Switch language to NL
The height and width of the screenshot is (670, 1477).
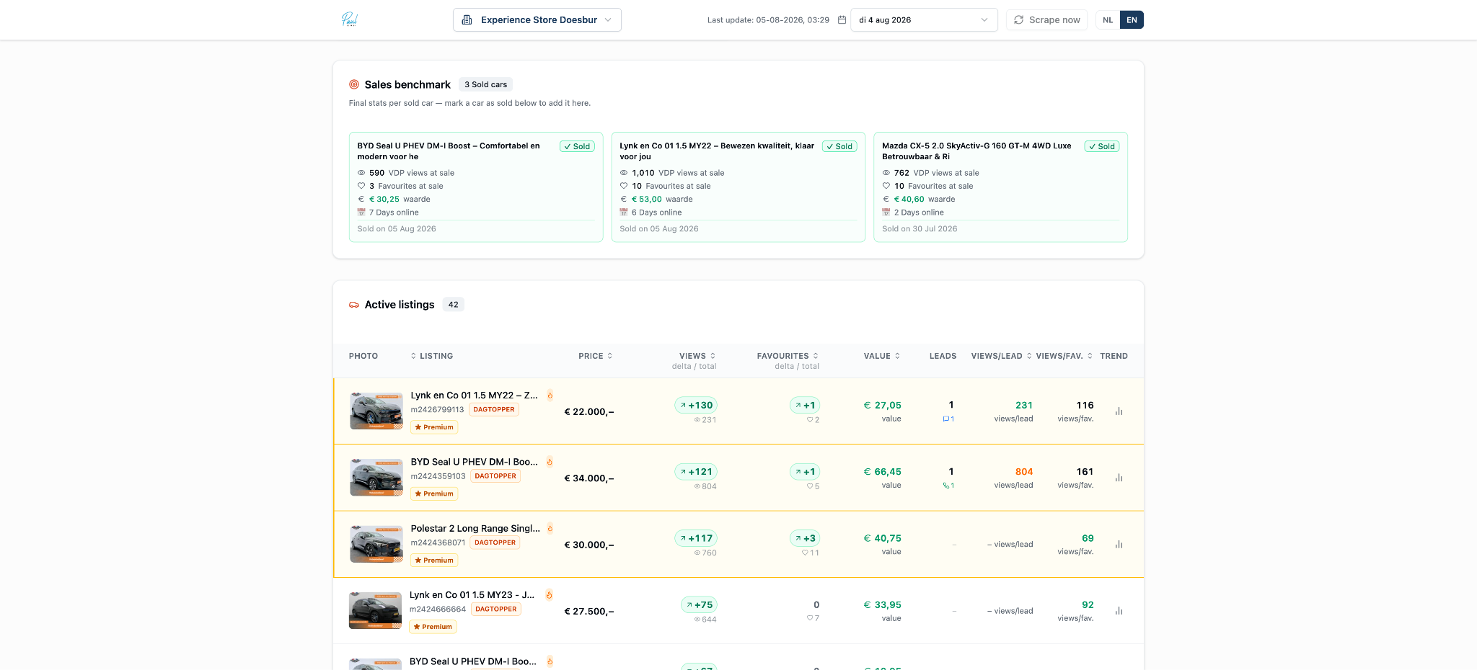(1108, 20)
